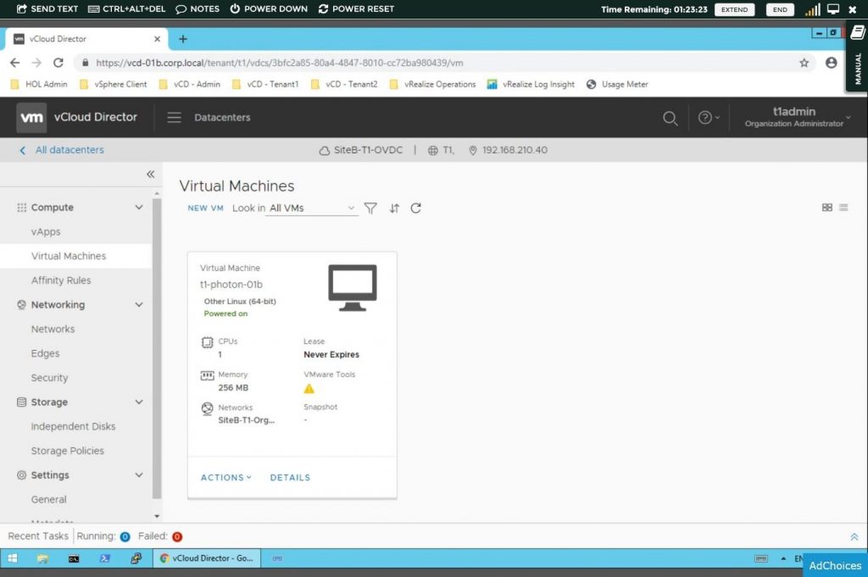Open DETAILS for t1-photon-01b
The height and width of the screenshot is (577, 868).
290,477
